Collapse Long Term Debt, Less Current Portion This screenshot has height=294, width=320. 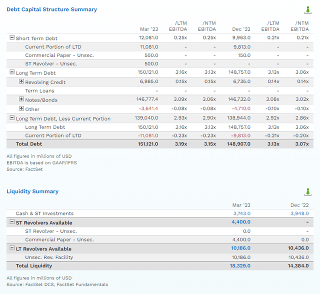[12, 118]
